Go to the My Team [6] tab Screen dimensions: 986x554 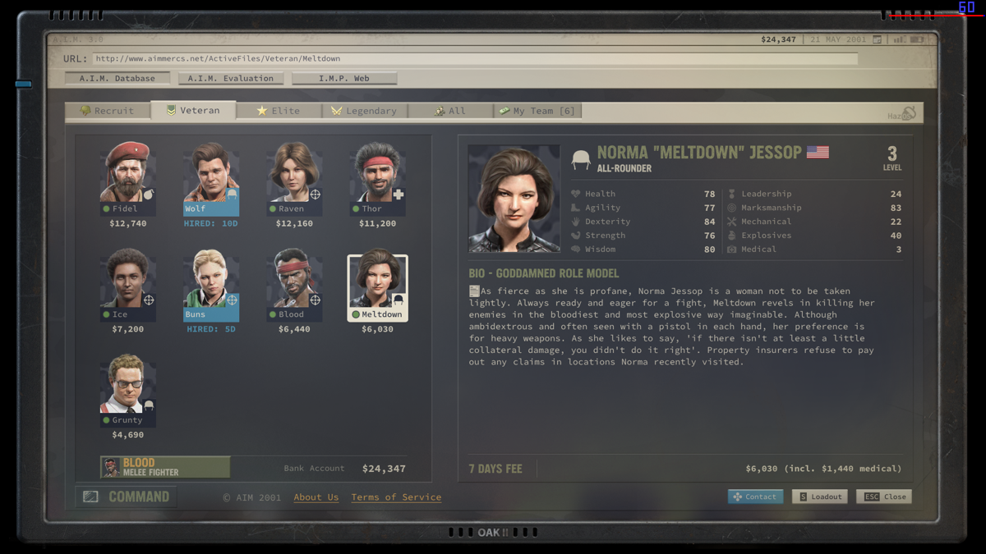pyautogui.click(x=537, y=111)
